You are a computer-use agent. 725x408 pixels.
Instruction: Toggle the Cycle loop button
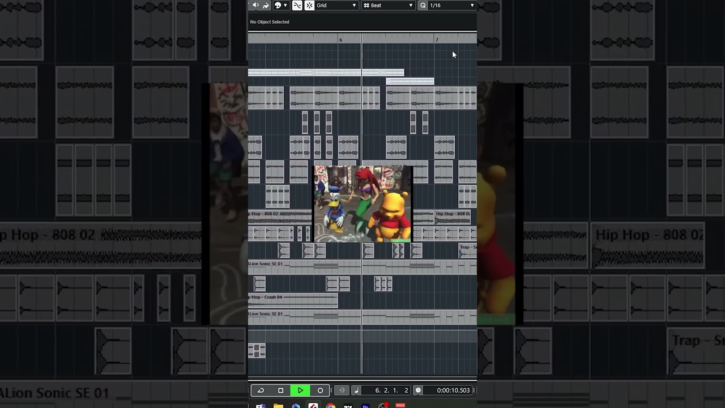[x=261, y=390]
